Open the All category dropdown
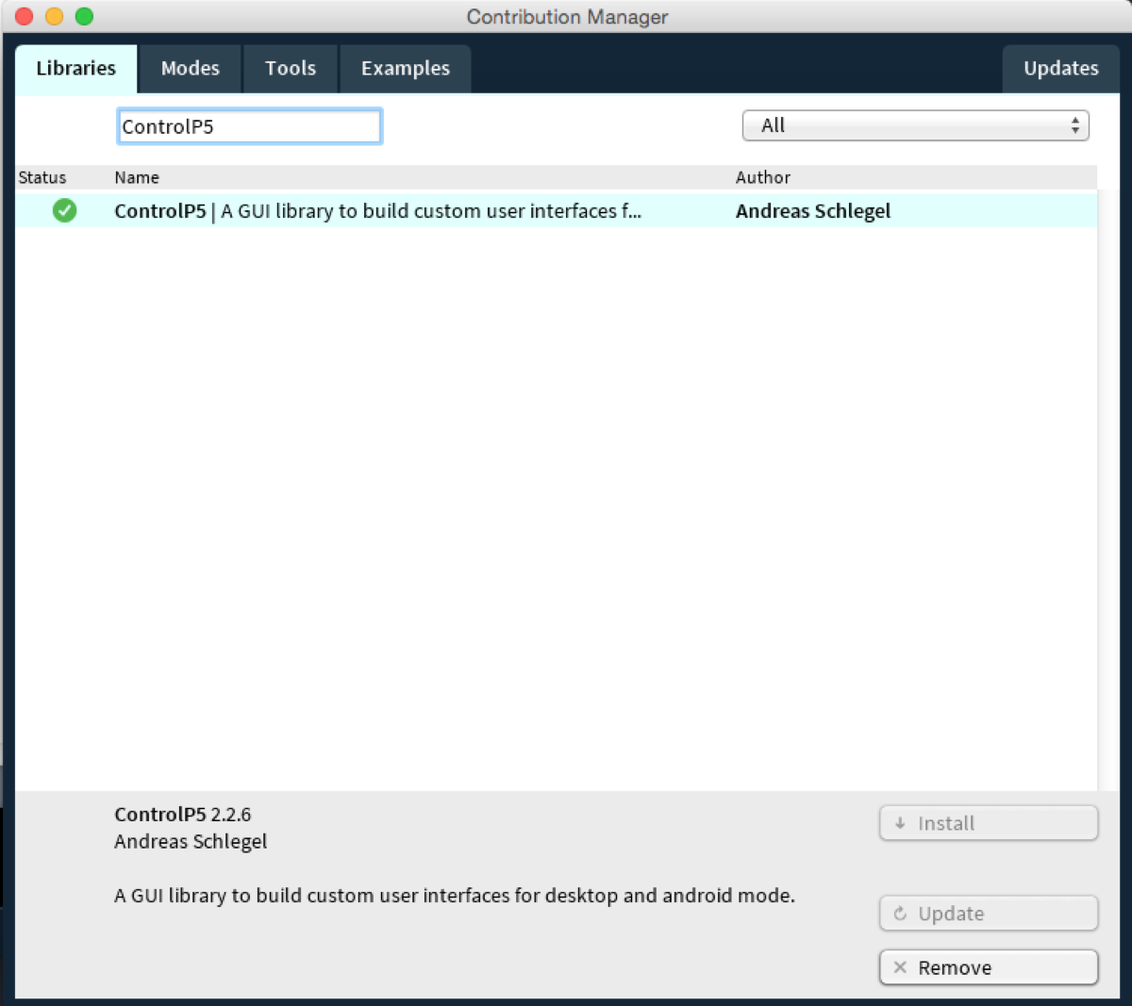The image size is (1132, 1006). [x=915, y=125]
